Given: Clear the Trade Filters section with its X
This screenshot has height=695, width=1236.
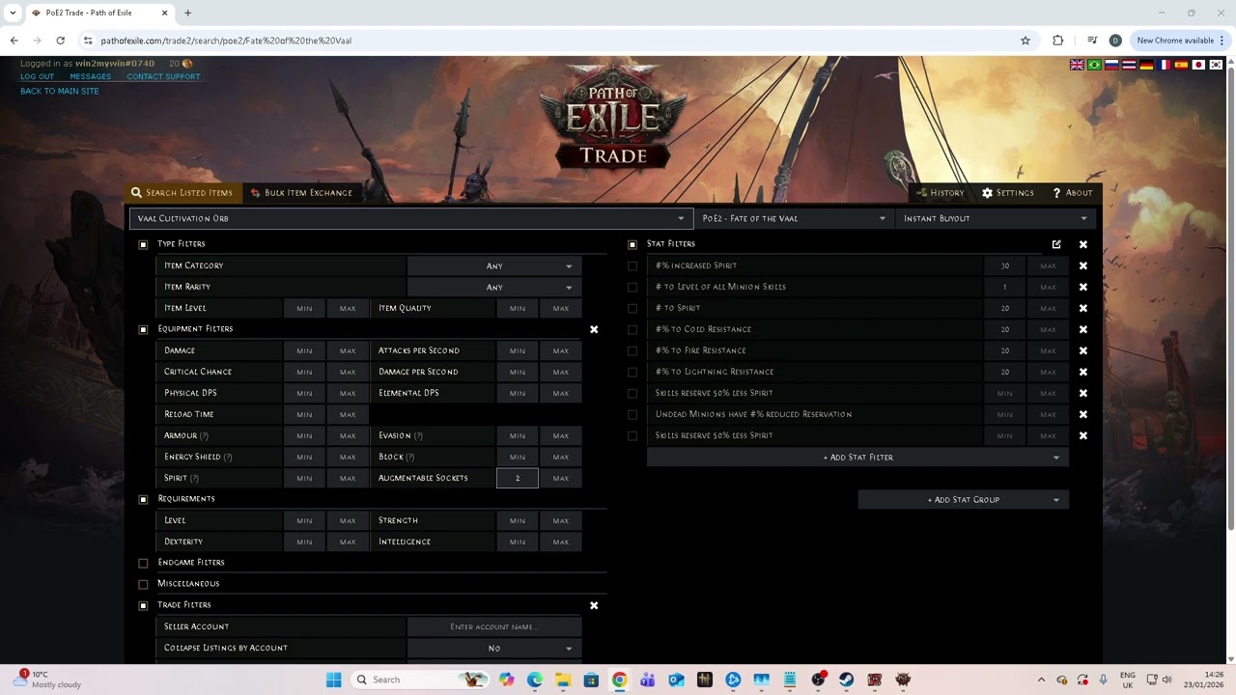Looking at the screenshot, I should (594, 605).
